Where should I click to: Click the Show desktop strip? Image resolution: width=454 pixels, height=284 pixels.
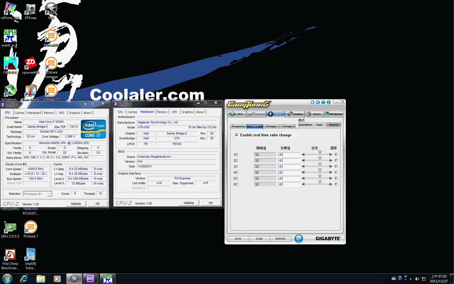[x=452, y=279]
